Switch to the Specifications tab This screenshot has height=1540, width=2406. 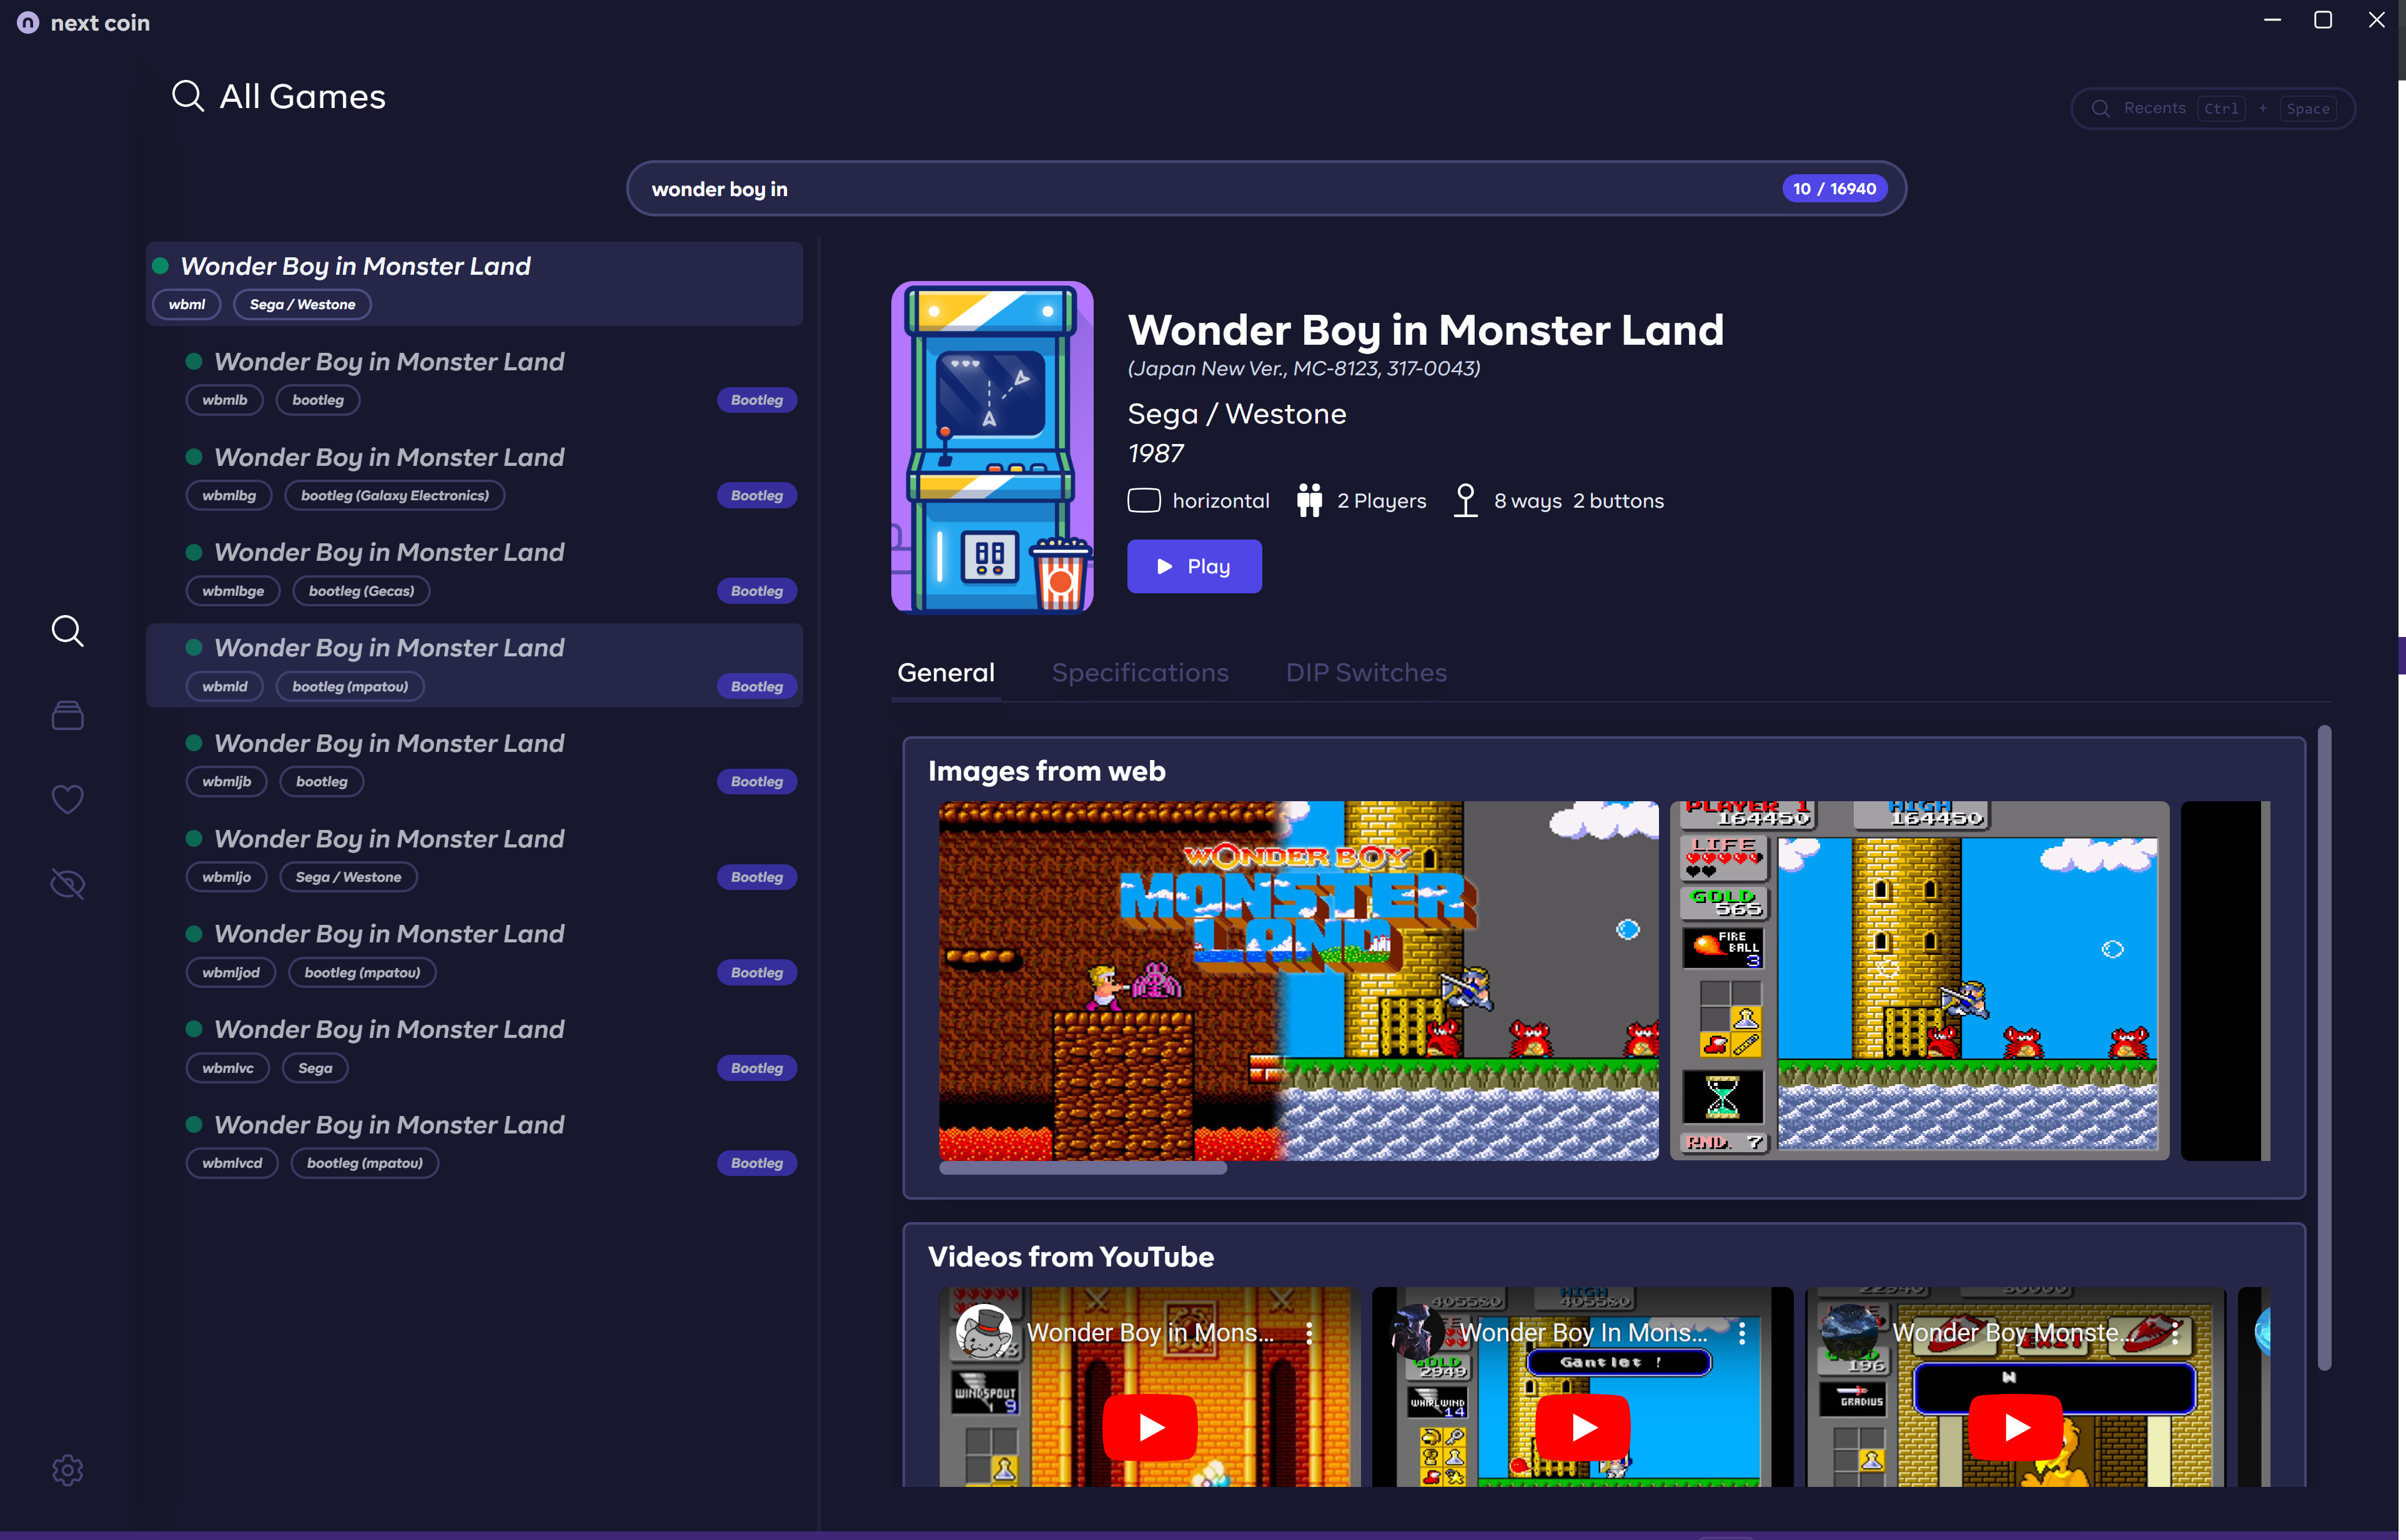point(1139,672)
